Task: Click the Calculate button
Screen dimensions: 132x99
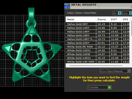Action: click(x=100, y=87)
